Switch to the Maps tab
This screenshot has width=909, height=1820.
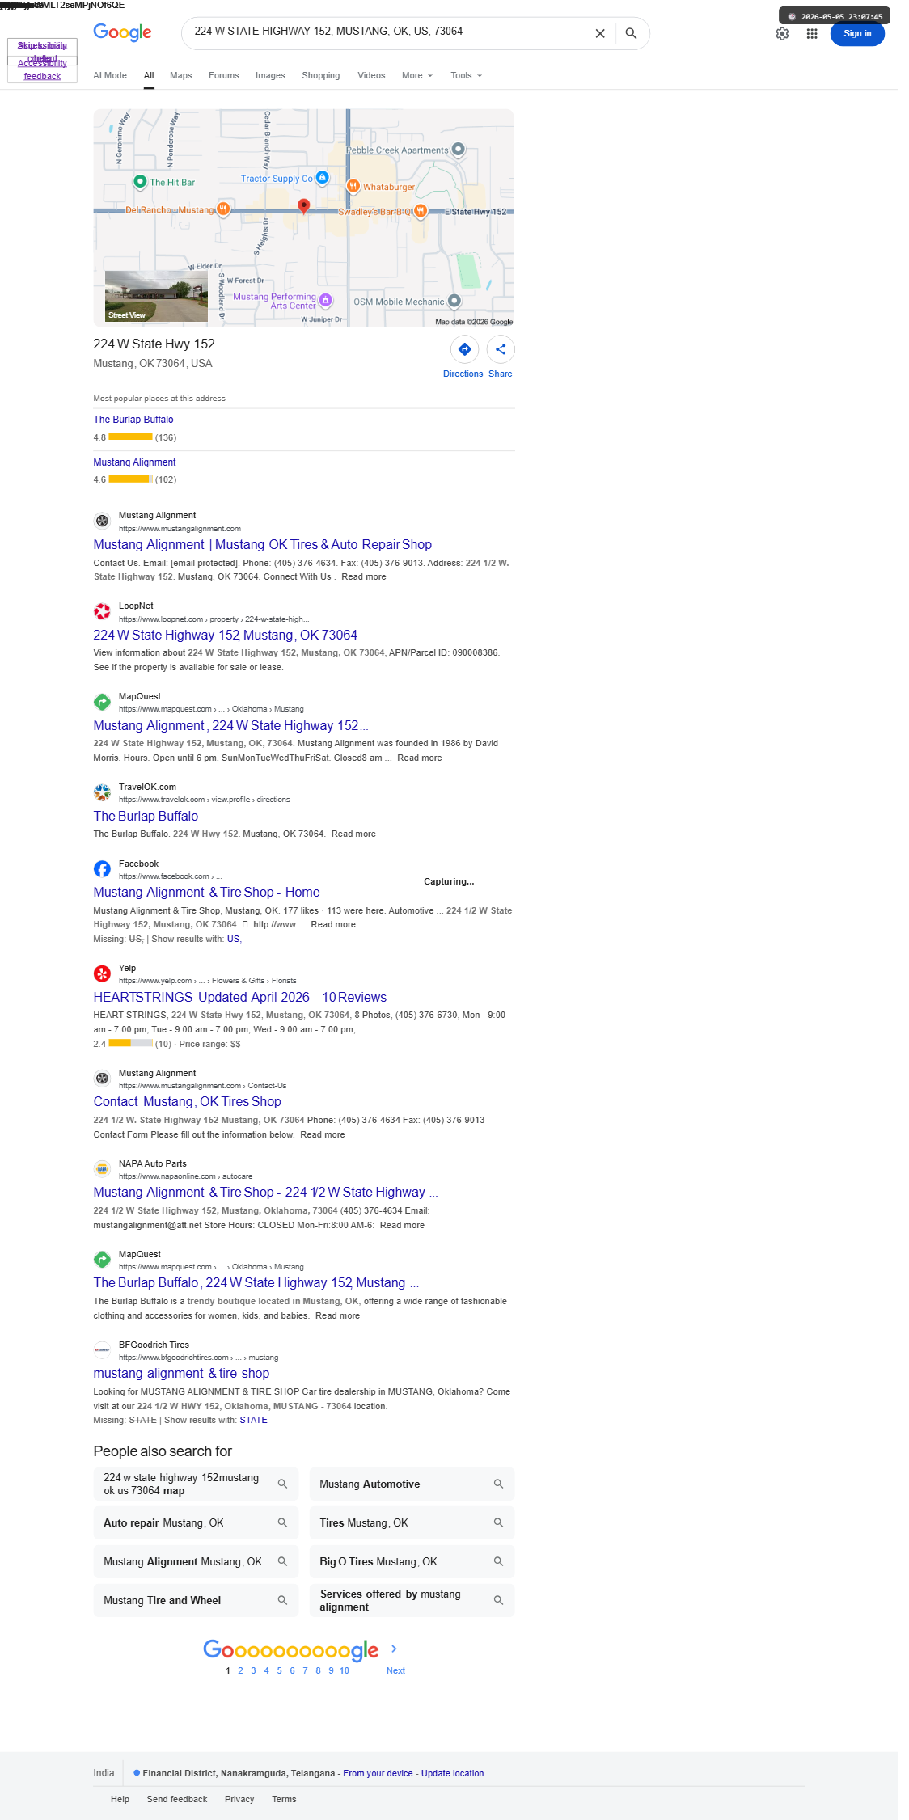coord(181,75)
